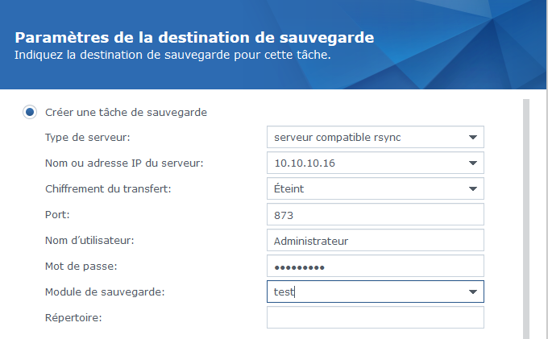Click the Paramètres de la destination de sauvegarde heading
The image size is (548, 339).
tap(194, 38)
